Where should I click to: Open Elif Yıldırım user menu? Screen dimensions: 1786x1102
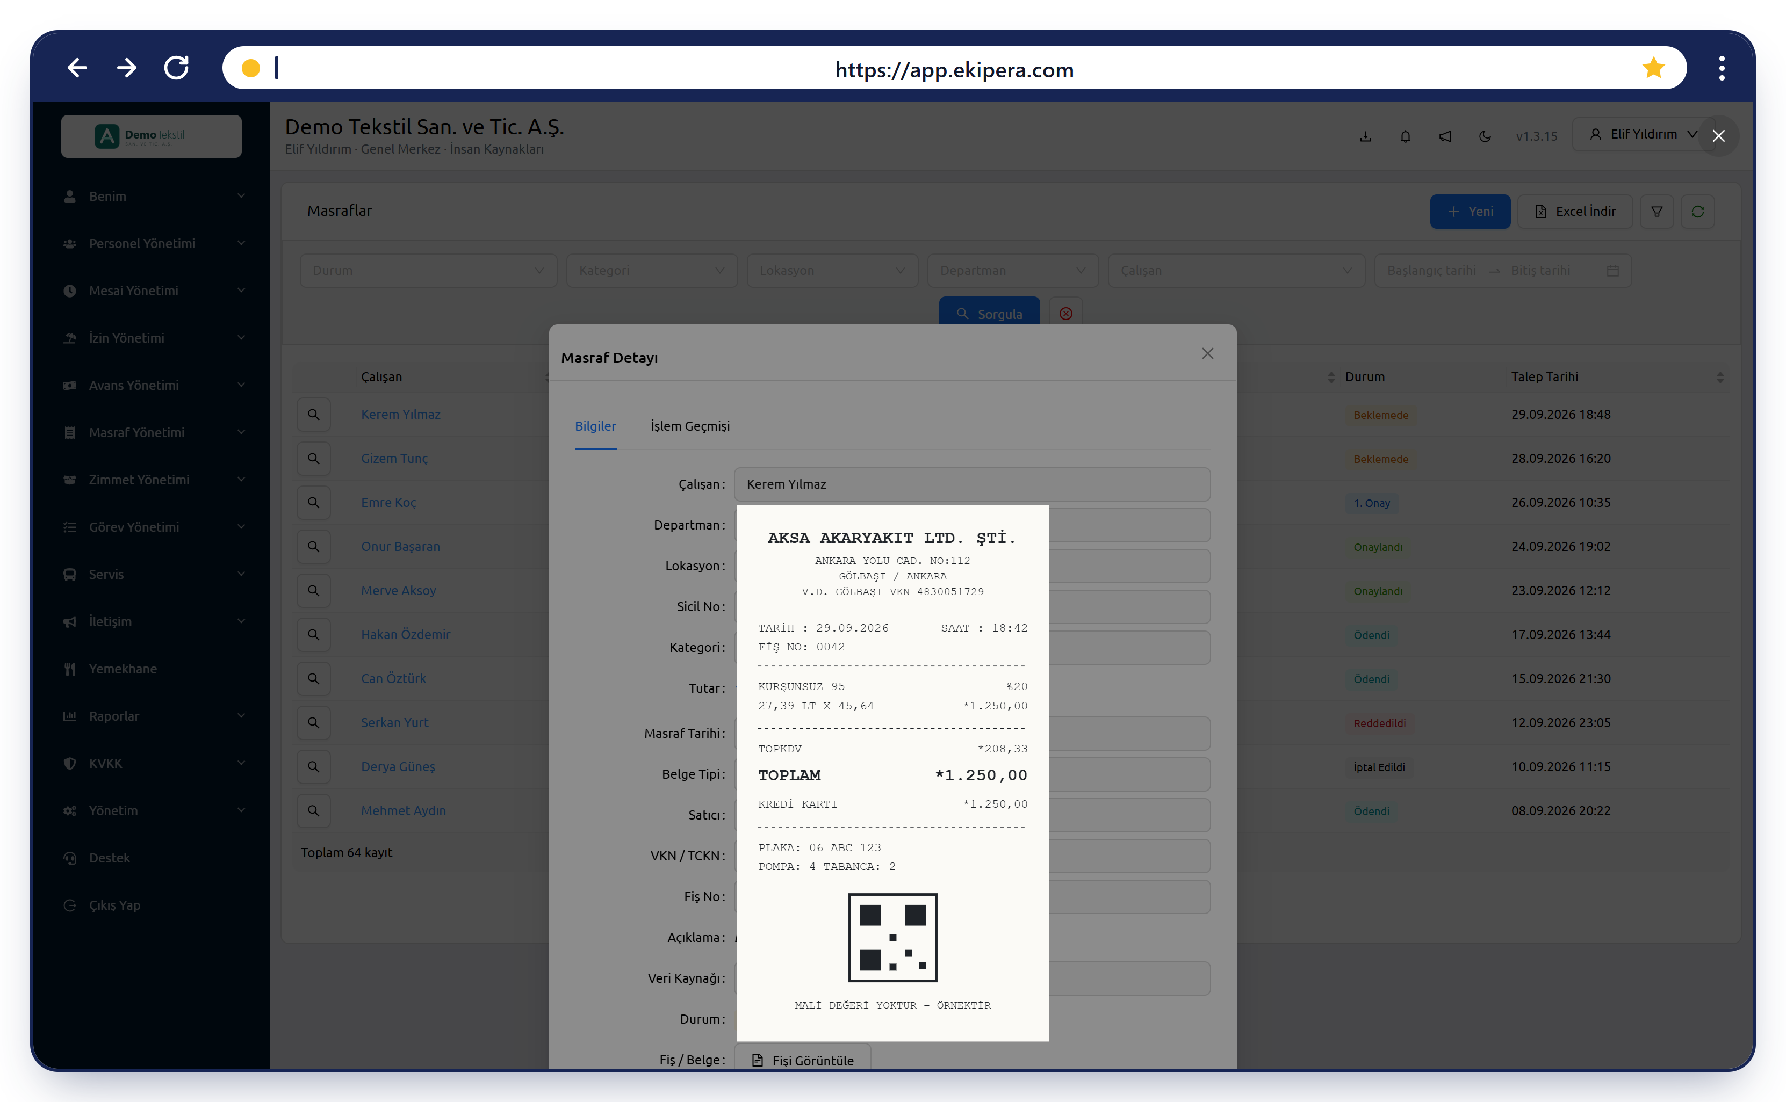(1643, 135)
